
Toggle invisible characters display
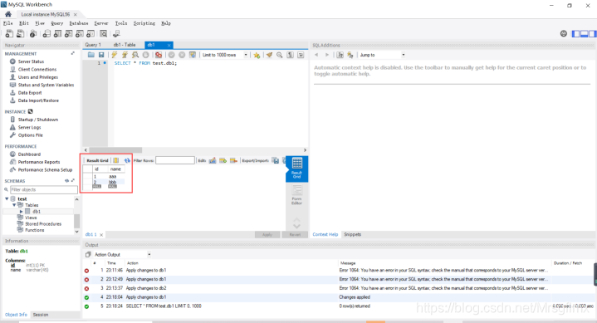tap(290, 55)
